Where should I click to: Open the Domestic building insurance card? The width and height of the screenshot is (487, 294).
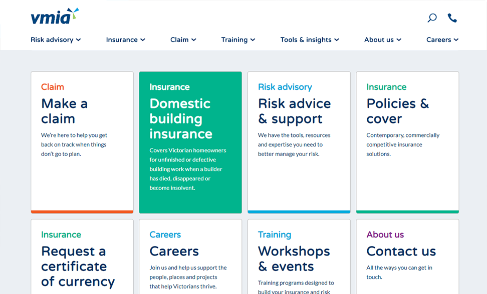190,141
